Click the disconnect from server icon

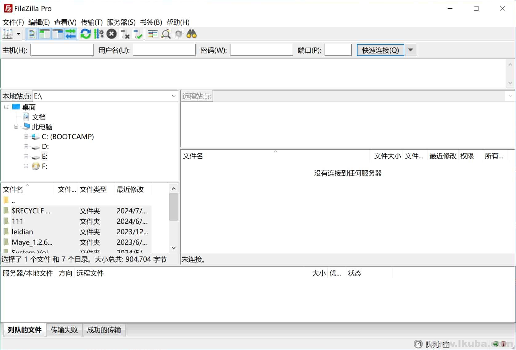coord(125,34)
